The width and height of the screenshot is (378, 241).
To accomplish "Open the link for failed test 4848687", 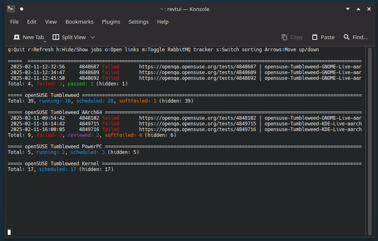I will click(x=199, y=66).
